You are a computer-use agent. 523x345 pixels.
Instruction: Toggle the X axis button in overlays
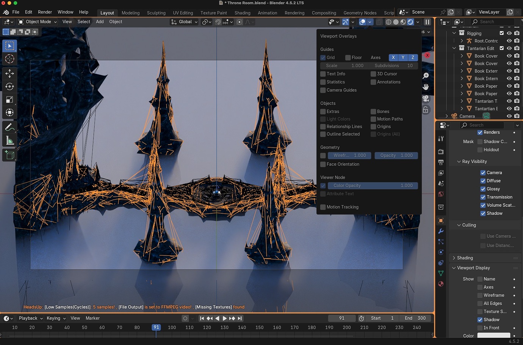(393, 57)
